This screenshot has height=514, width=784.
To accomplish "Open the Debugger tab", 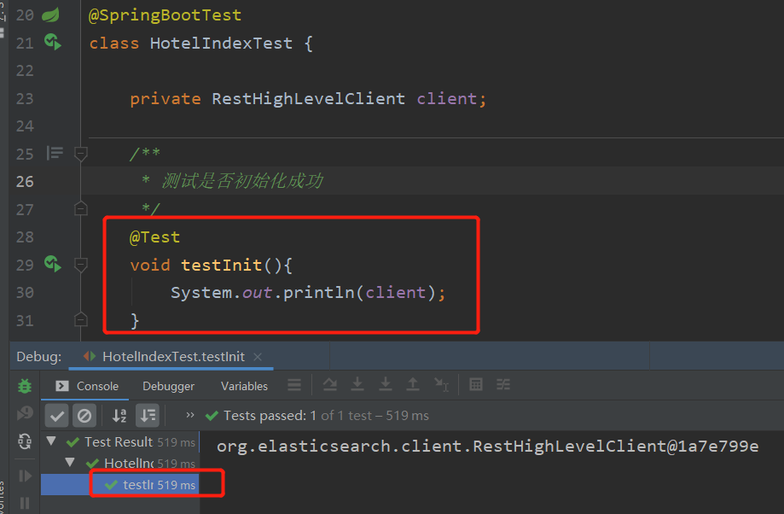I will point(169,386).
